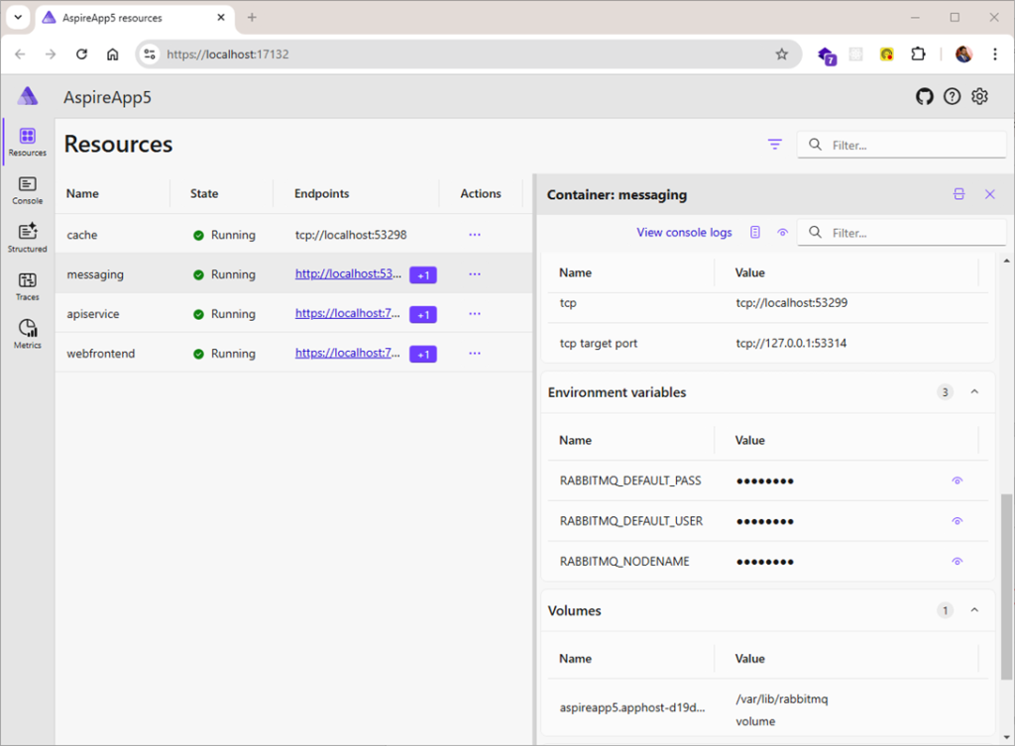Go to the Traces page
The image size is (1015, 746).
[x=27, y=286]
